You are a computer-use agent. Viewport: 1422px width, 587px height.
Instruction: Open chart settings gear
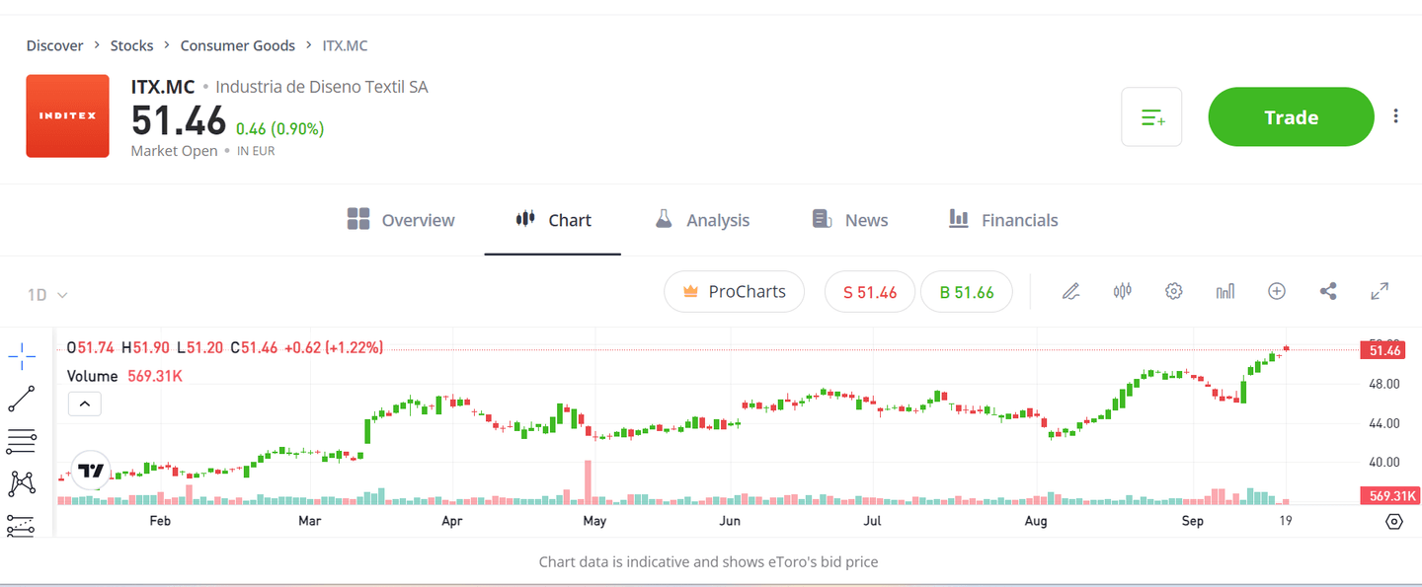point(1173,291)
